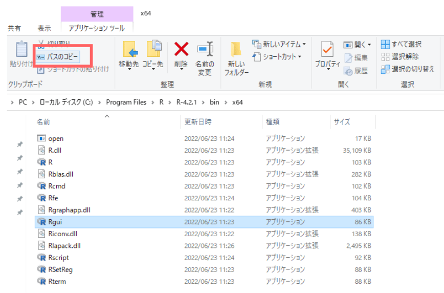Click R-4.2.1 in breadcrumb path
The image size is (444, 293).
click(186, 102)
